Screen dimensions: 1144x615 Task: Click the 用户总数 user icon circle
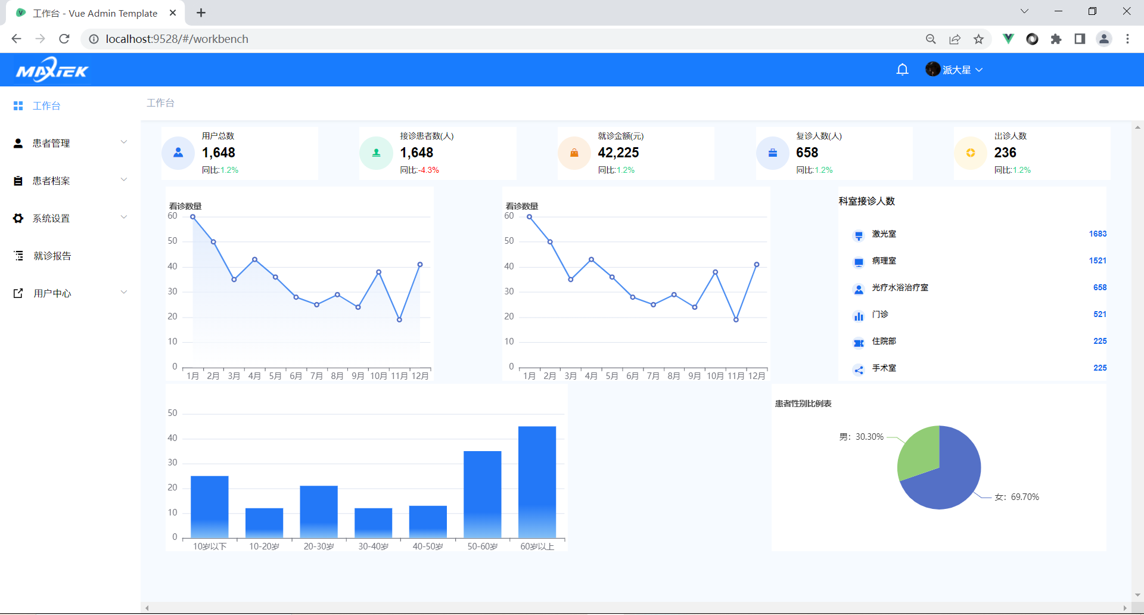click(x=178, y=153)
